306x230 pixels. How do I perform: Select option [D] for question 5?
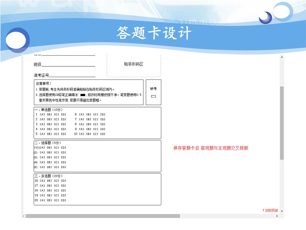(63, 134)
